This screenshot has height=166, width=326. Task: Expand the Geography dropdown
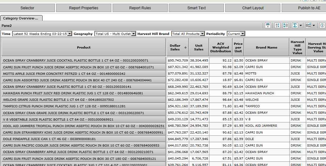point(133,34)
